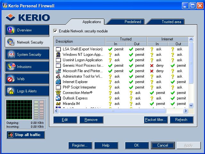The height and width of the screenshot is (154, 205).
Task: Click the Web blocking icon in the sidebar
Action: tap(11, 79)
